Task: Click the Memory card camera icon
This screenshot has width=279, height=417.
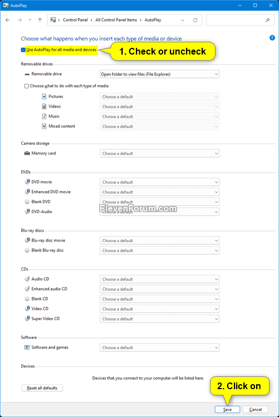Action: point(27,153)
